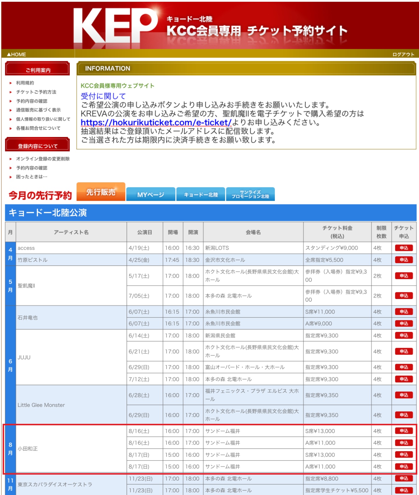
Task: Click the スタンディング¥9,000 price cell
Action: point(337,248)
